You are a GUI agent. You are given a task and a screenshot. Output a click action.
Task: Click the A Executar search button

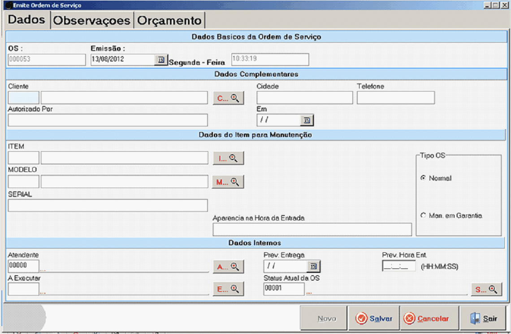[x=228, y=289]
